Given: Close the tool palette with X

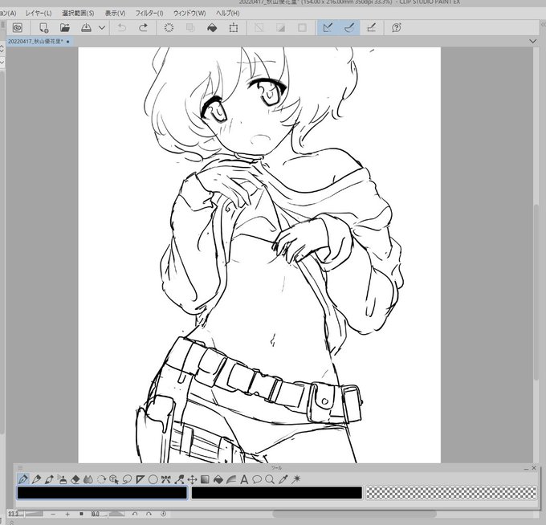Looking at the screenshot, I should tap(534, 468).
